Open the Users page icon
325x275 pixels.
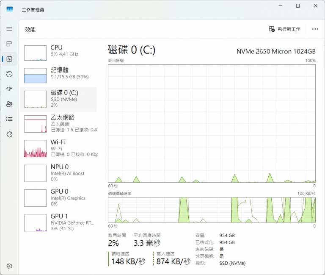[9, 104]
